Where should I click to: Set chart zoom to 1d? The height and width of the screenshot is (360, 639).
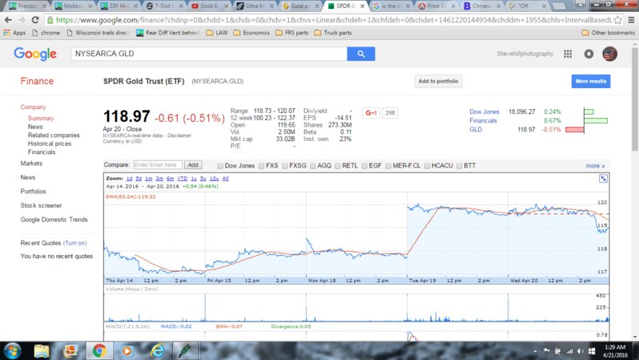129,179
